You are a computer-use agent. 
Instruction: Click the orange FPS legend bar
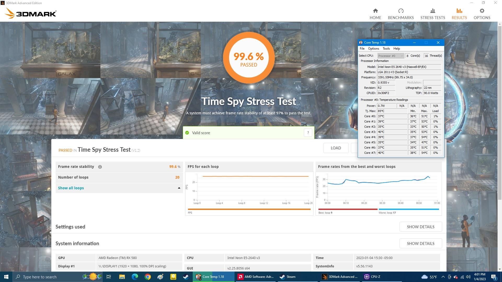coord(249,209)
